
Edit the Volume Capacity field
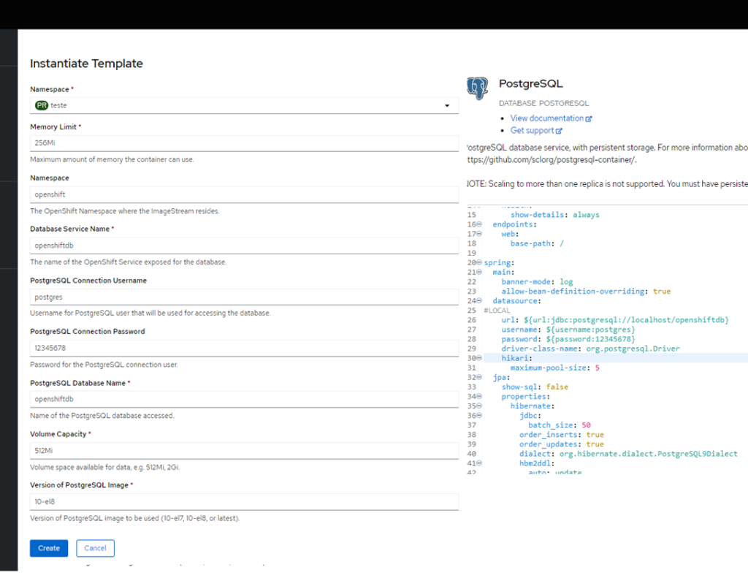click(x=244, y=451)
